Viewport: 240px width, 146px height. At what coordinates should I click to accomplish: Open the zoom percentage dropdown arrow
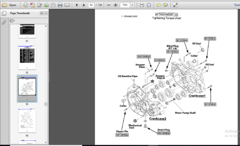[x=132, y=5]
